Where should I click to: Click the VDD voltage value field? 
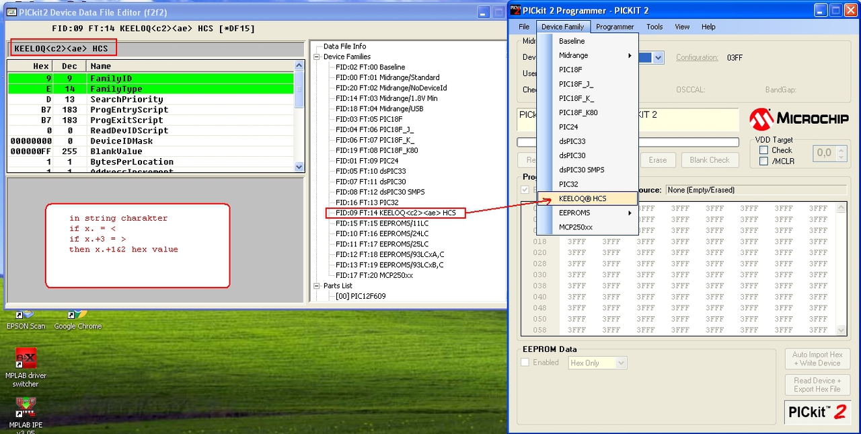pyautogui.click(x=825, y=154)
